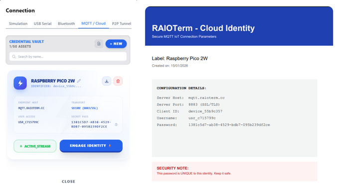Click the Server Port 8883 (SSL/TLS) line

point(188,104)
